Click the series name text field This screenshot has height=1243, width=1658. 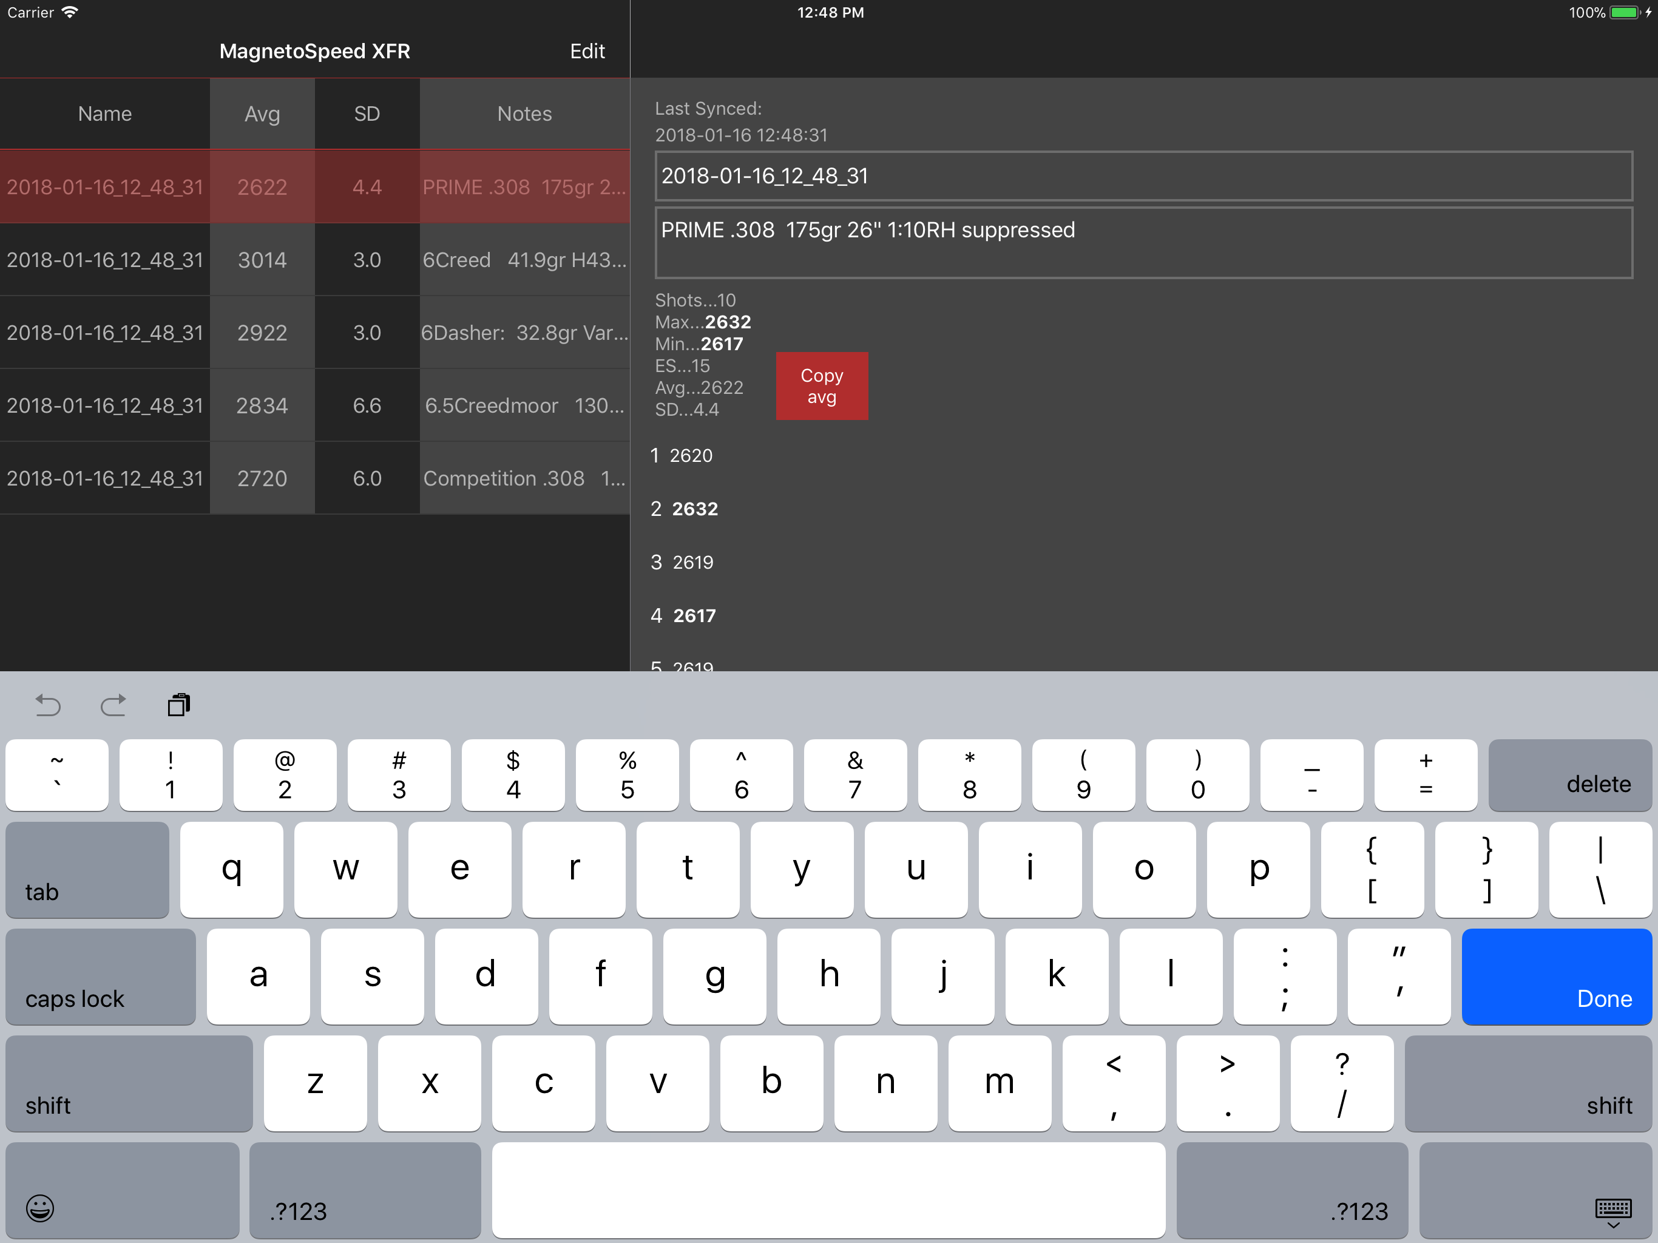(1143, 176)
